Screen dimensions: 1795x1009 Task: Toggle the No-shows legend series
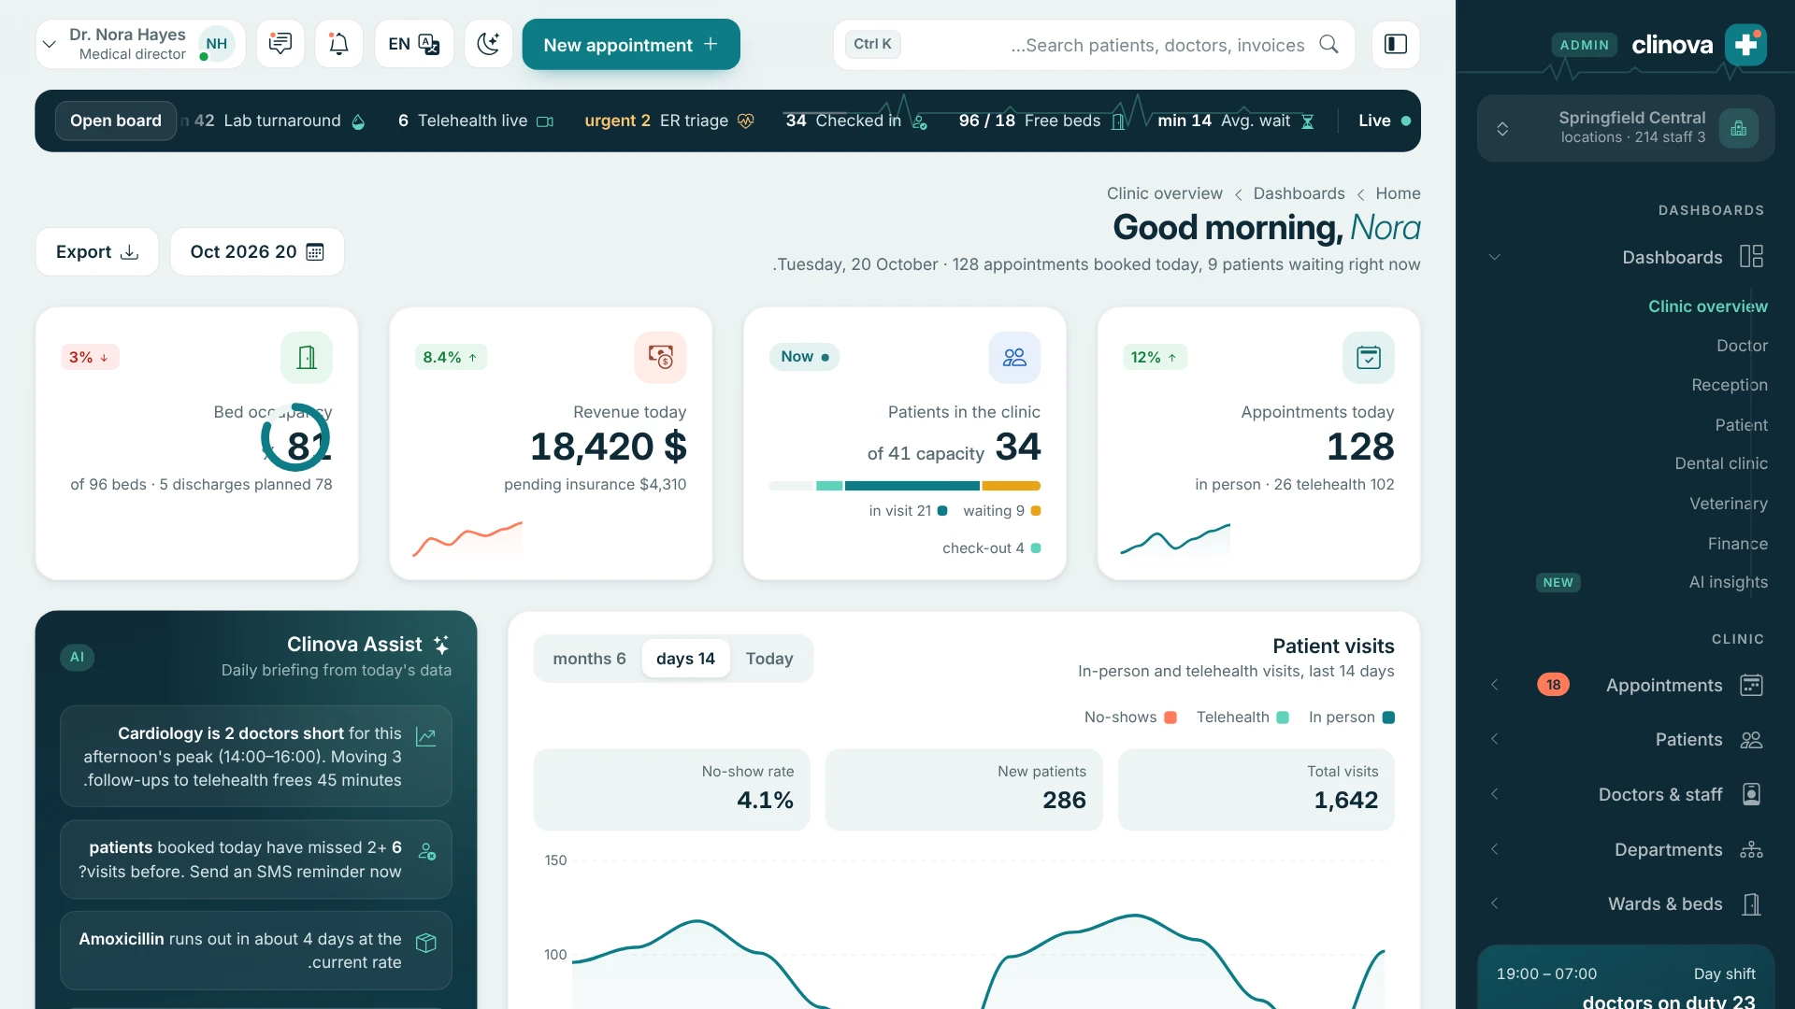(x=1130, y=717)
